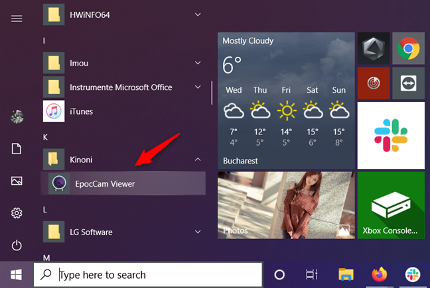Jump via the letter K header
Image resolution: width=430 pixels, height=288 pixels.
(x=45, y=137)
